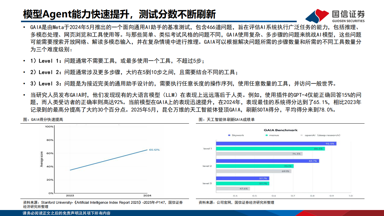The width and height of the screenshot is (384, 216).
Task: Click the green 57.7% bar in level 3
Action: pyautogui.click(x=242, y=183)
